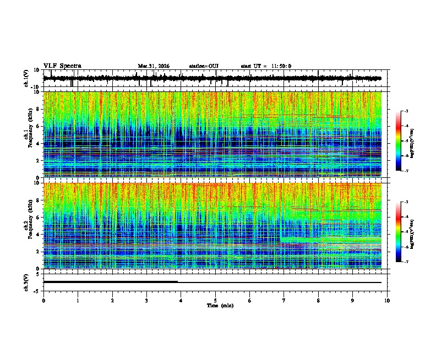436x337 pixels.
Task: Click the "start UT = 11:50:0" header text
Action: pyautogui.click(x=266, y=66)
